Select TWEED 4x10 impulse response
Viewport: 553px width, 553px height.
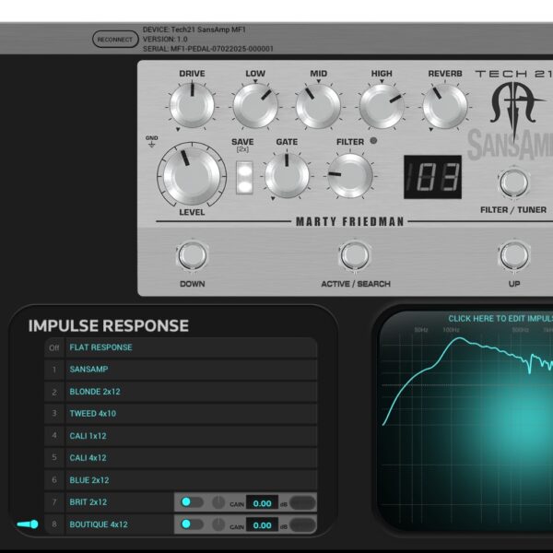pyautogui.click(x=181, y=413)
